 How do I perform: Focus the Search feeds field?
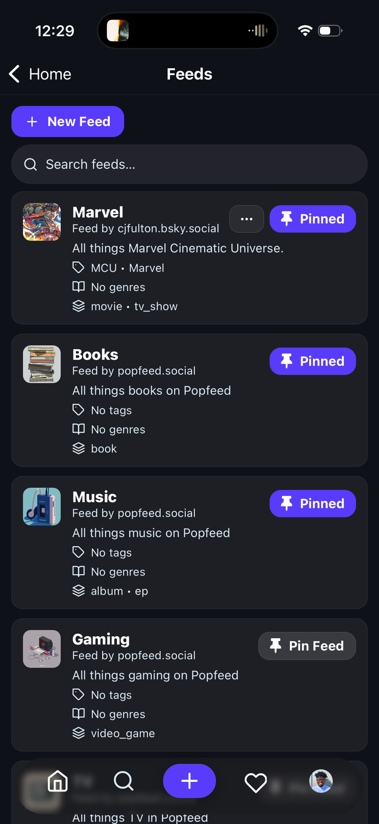189,164
